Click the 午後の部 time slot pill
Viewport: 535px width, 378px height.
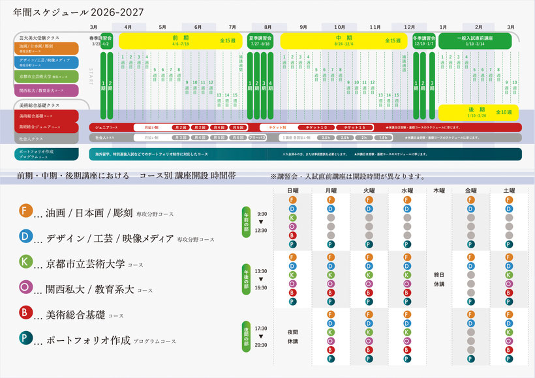point(246,280)
